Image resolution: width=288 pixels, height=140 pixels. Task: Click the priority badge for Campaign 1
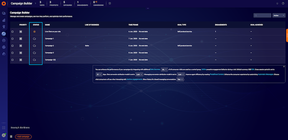[x=21, y=39]
